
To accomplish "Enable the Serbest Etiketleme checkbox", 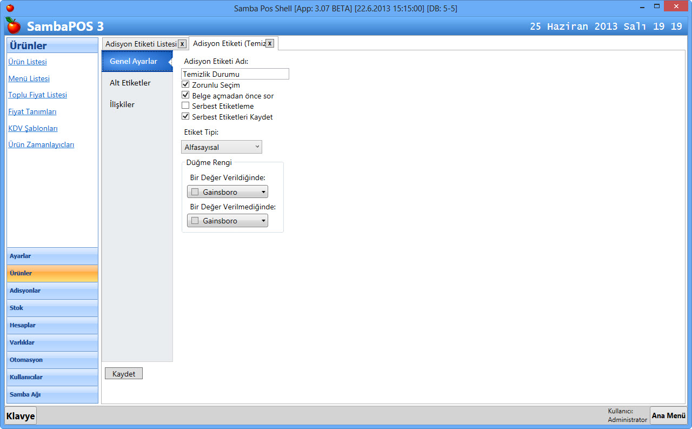I will pos(185,106).
